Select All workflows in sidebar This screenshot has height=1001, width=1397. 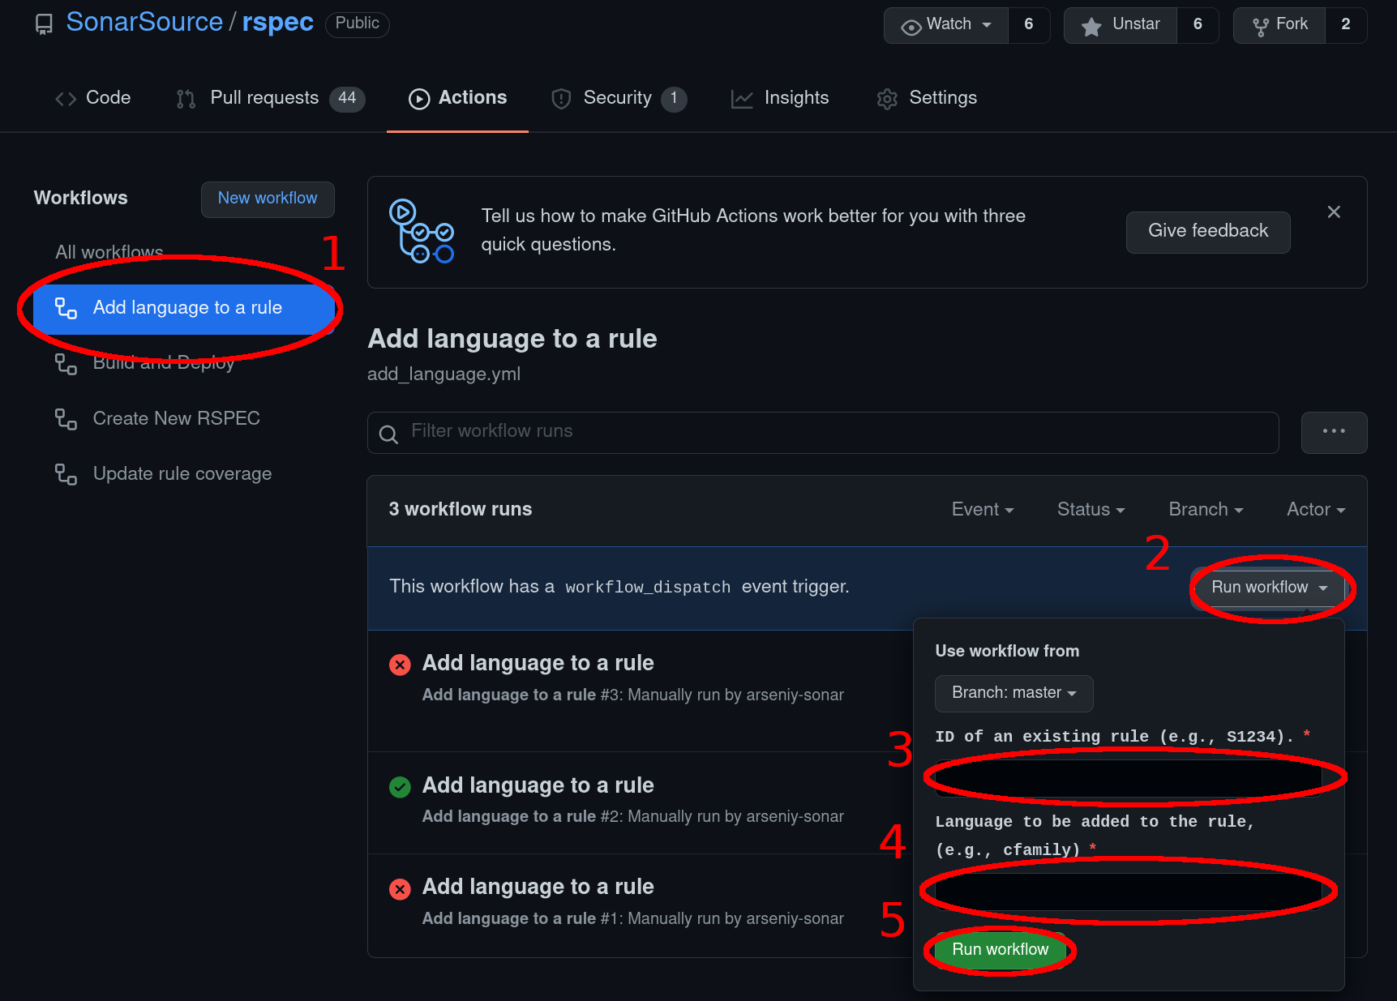click(109, 252)
